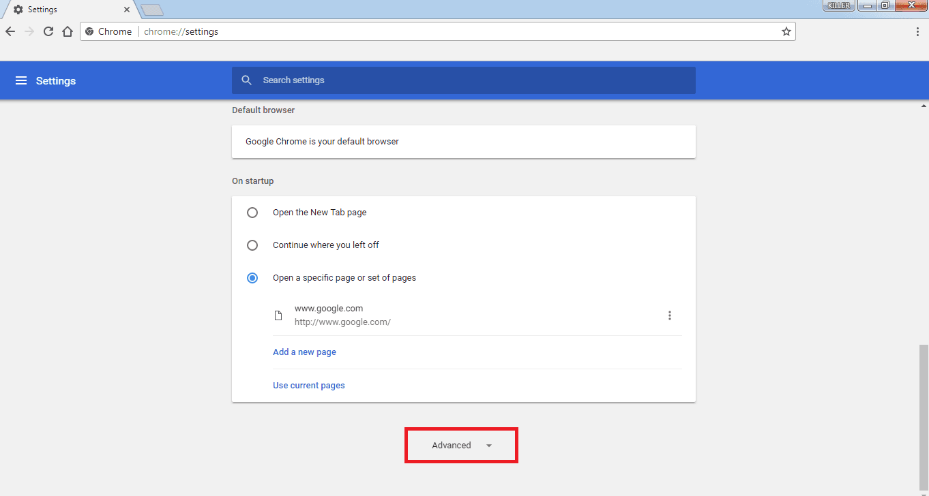
Task: Expand the Advanced settings section
Action: click(461, 445)
